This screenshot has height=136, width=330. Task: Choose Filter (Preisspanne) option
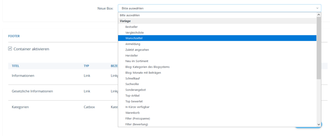tap(138, 119)
